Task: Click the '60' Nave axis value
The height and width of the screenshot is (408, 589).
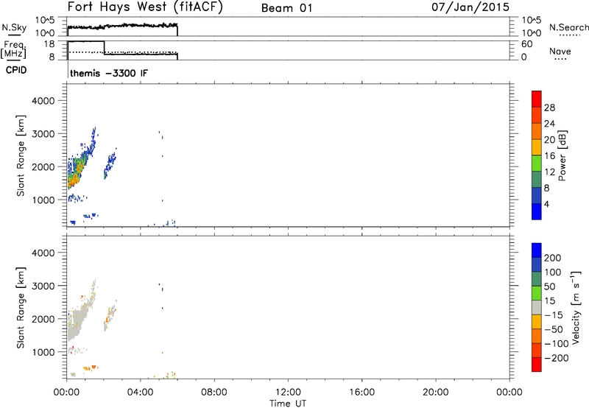Action: 526,44
